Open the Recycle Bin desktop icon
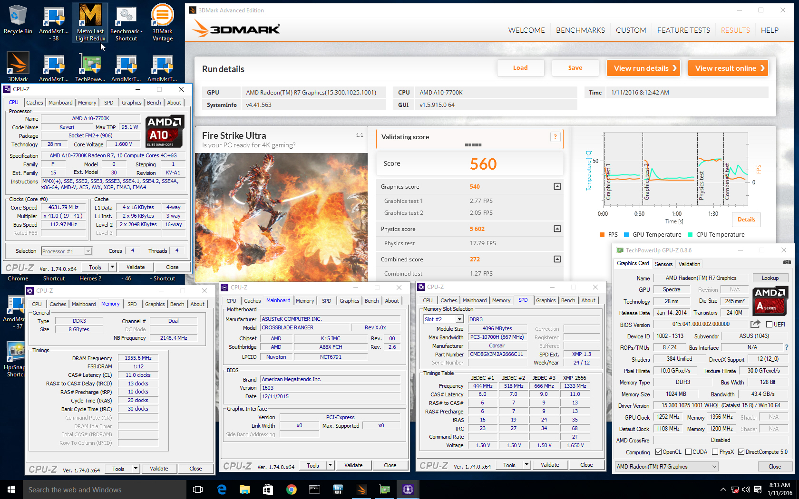Viewport: 799px width, 499px height. pos(18,20)
